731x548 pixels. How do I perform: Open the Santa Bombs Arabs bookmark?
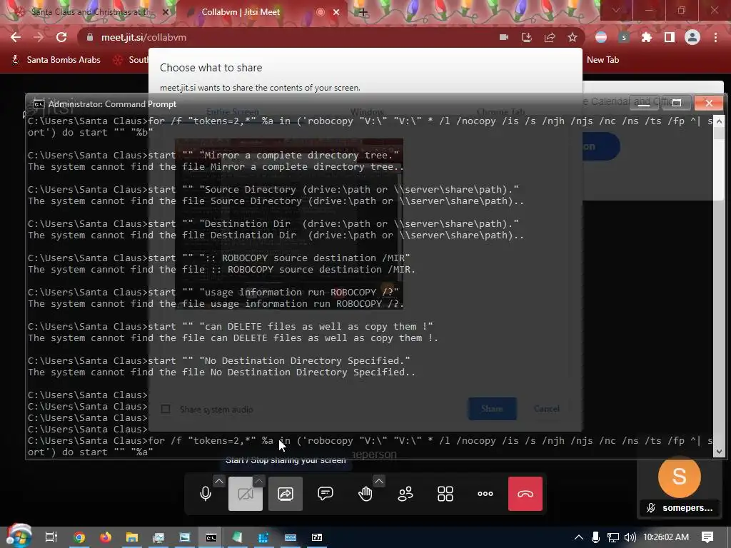(56, 60)
